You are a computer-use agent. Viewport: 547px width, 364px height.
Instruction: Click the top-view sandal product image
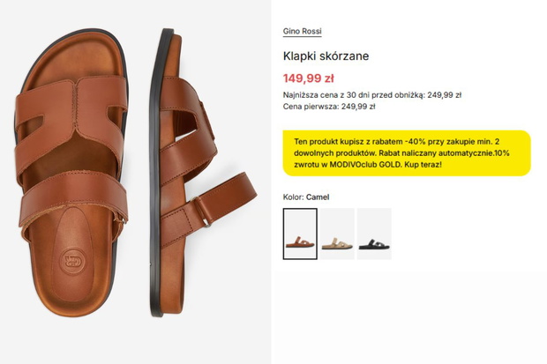click(x=71, y=173)
